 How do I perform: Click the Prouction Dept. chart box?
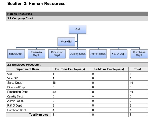(57, 54)
